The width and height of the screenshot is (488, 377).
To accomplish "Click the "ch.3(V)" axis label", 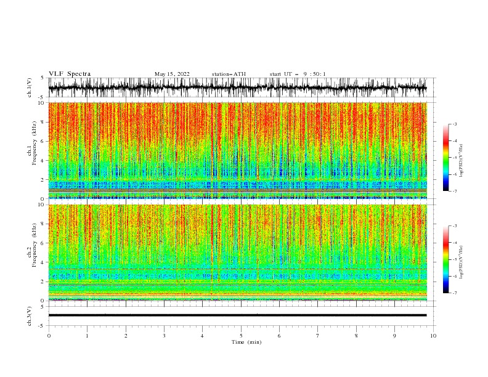I will [30, 316].
